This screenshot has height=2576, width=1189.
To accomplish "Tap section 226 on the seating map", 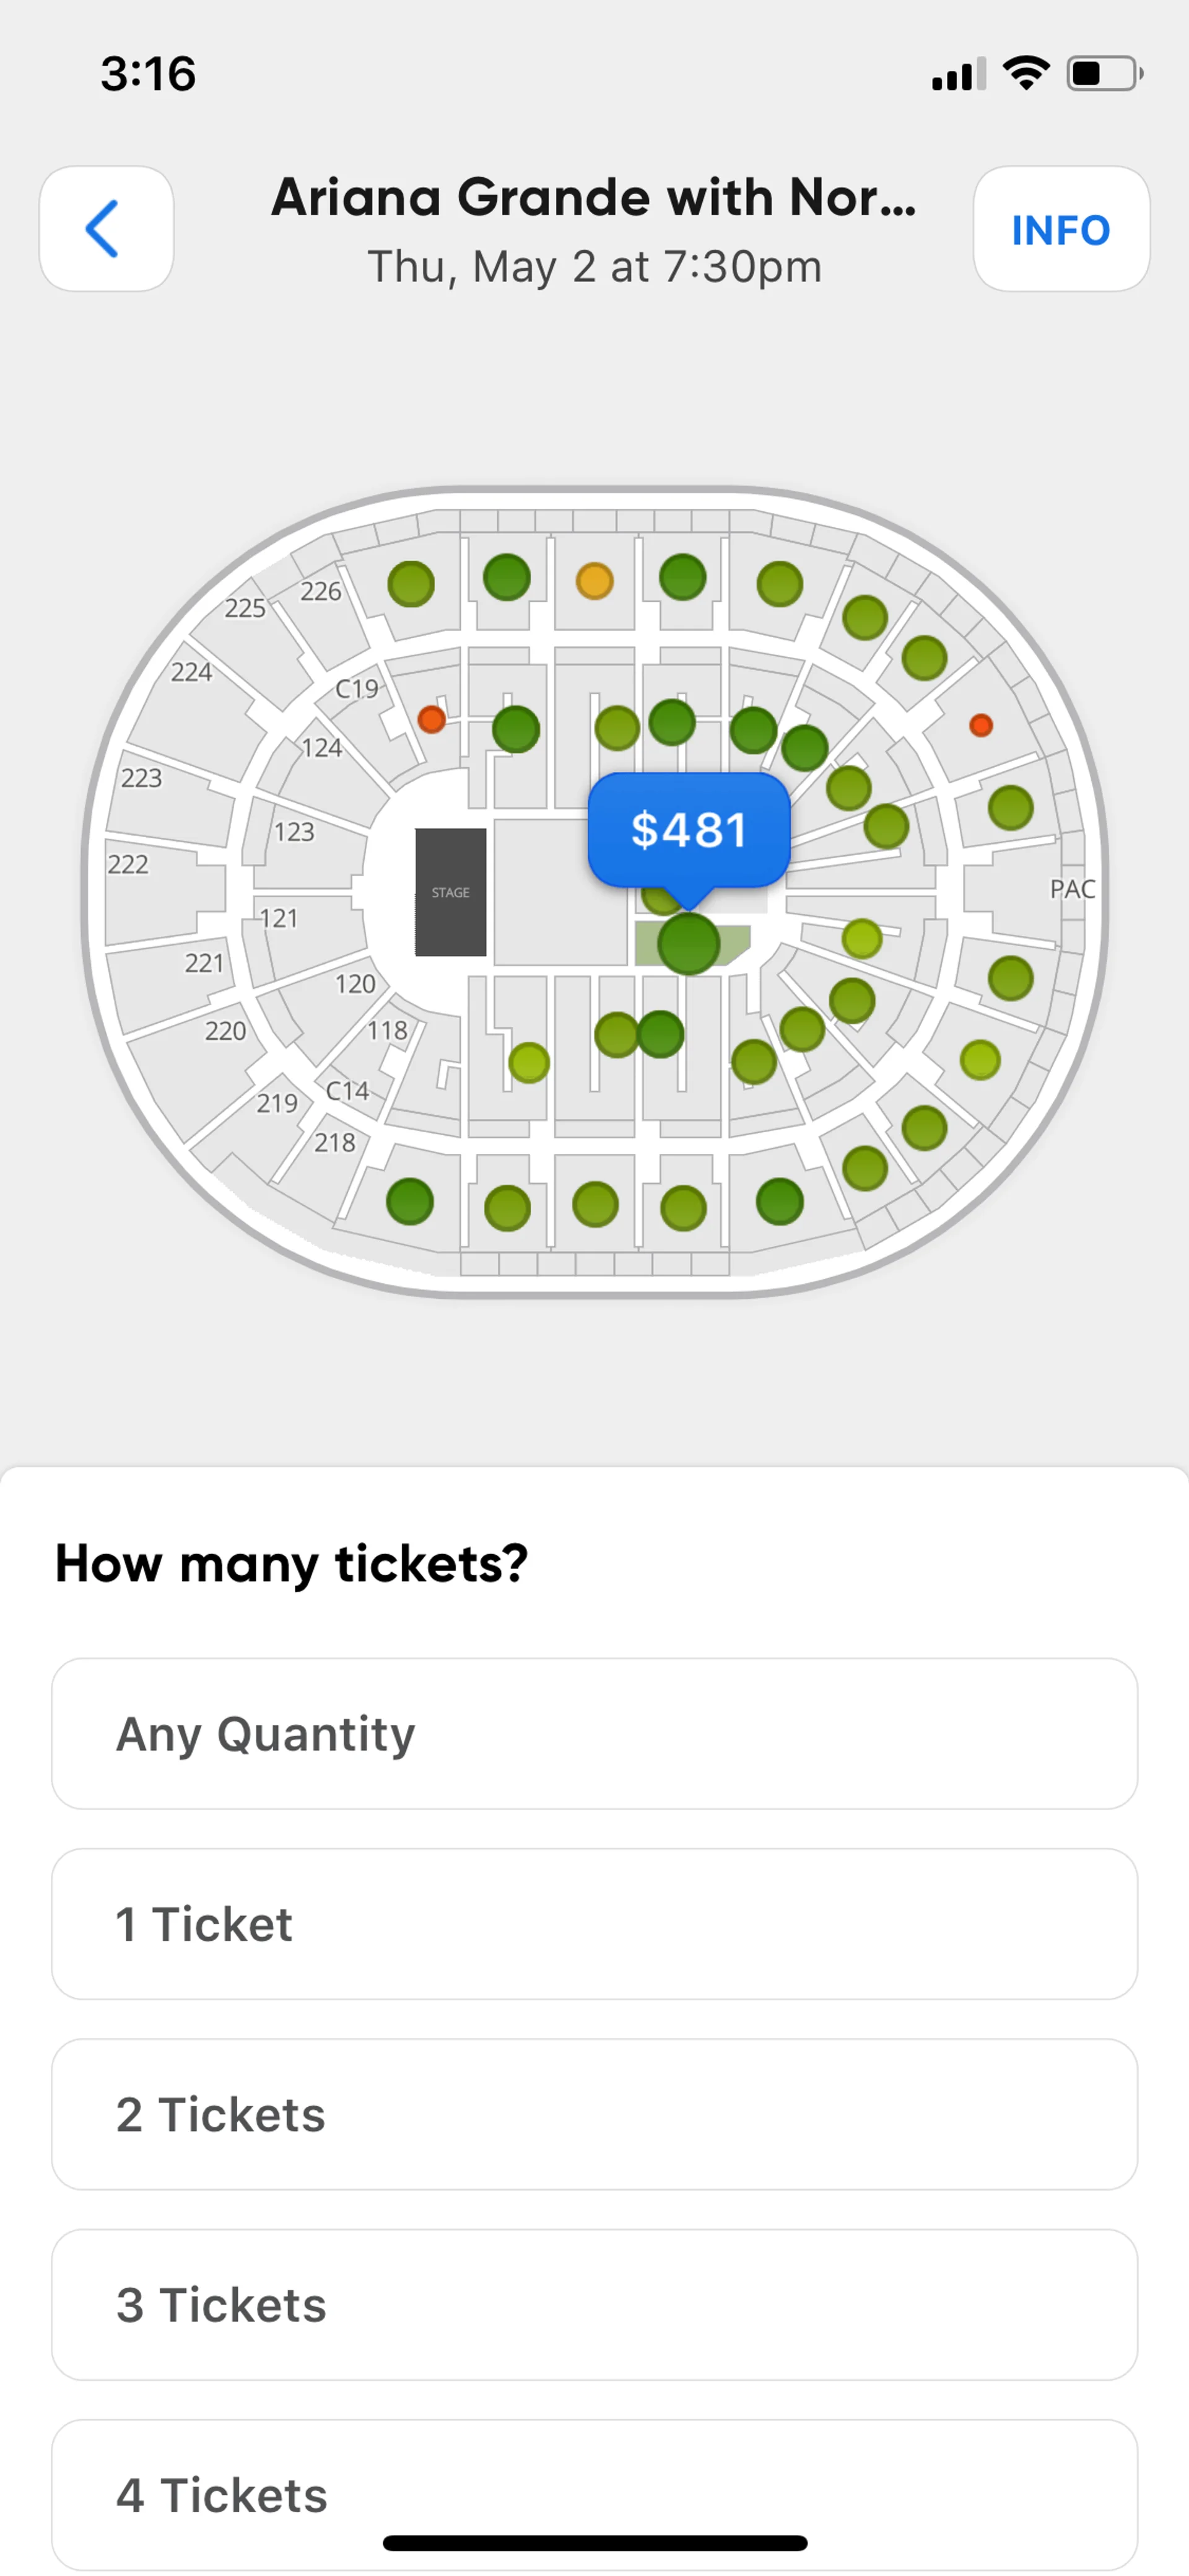I will point(321,592).
